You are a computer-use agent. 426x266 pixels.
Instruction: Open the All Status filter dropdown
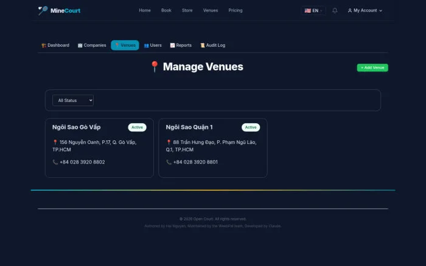(x=73, y=100)
